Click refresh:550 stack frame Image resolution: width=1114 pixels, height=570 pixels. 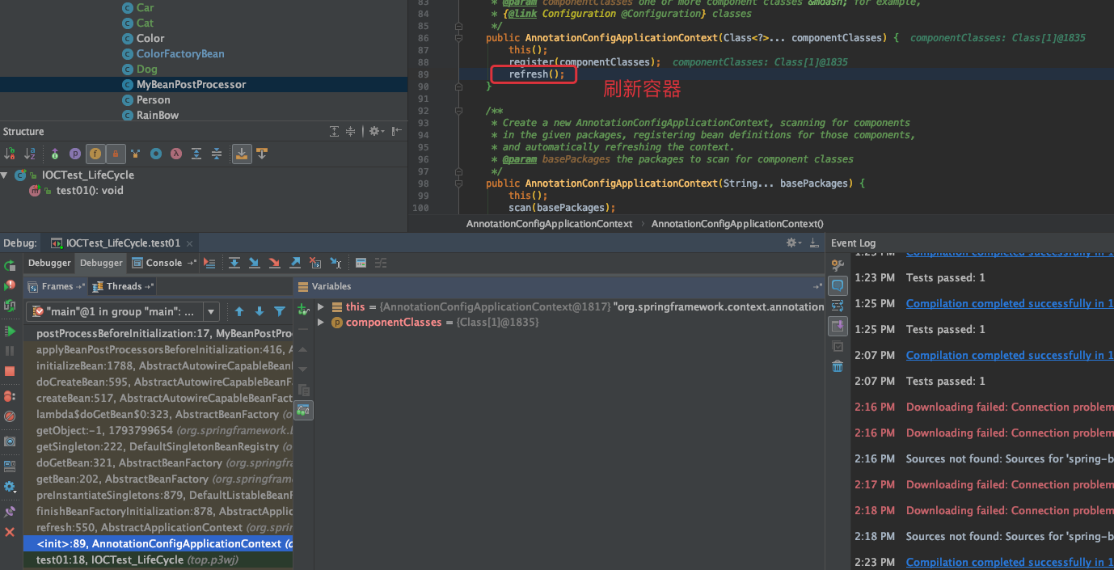158,527
